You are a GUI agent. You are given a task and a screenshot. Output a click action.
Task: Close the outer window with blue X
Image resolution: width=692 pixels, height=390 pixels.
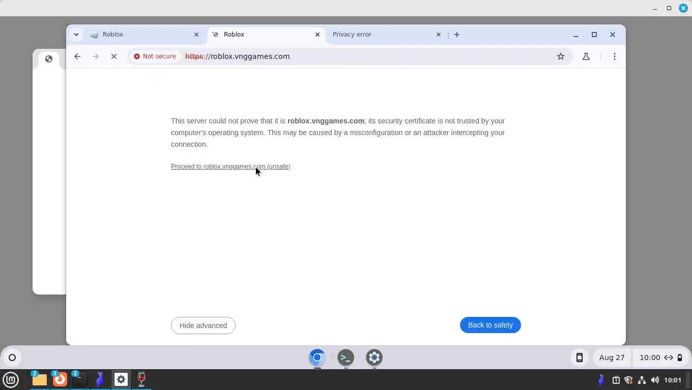point(683,8)
